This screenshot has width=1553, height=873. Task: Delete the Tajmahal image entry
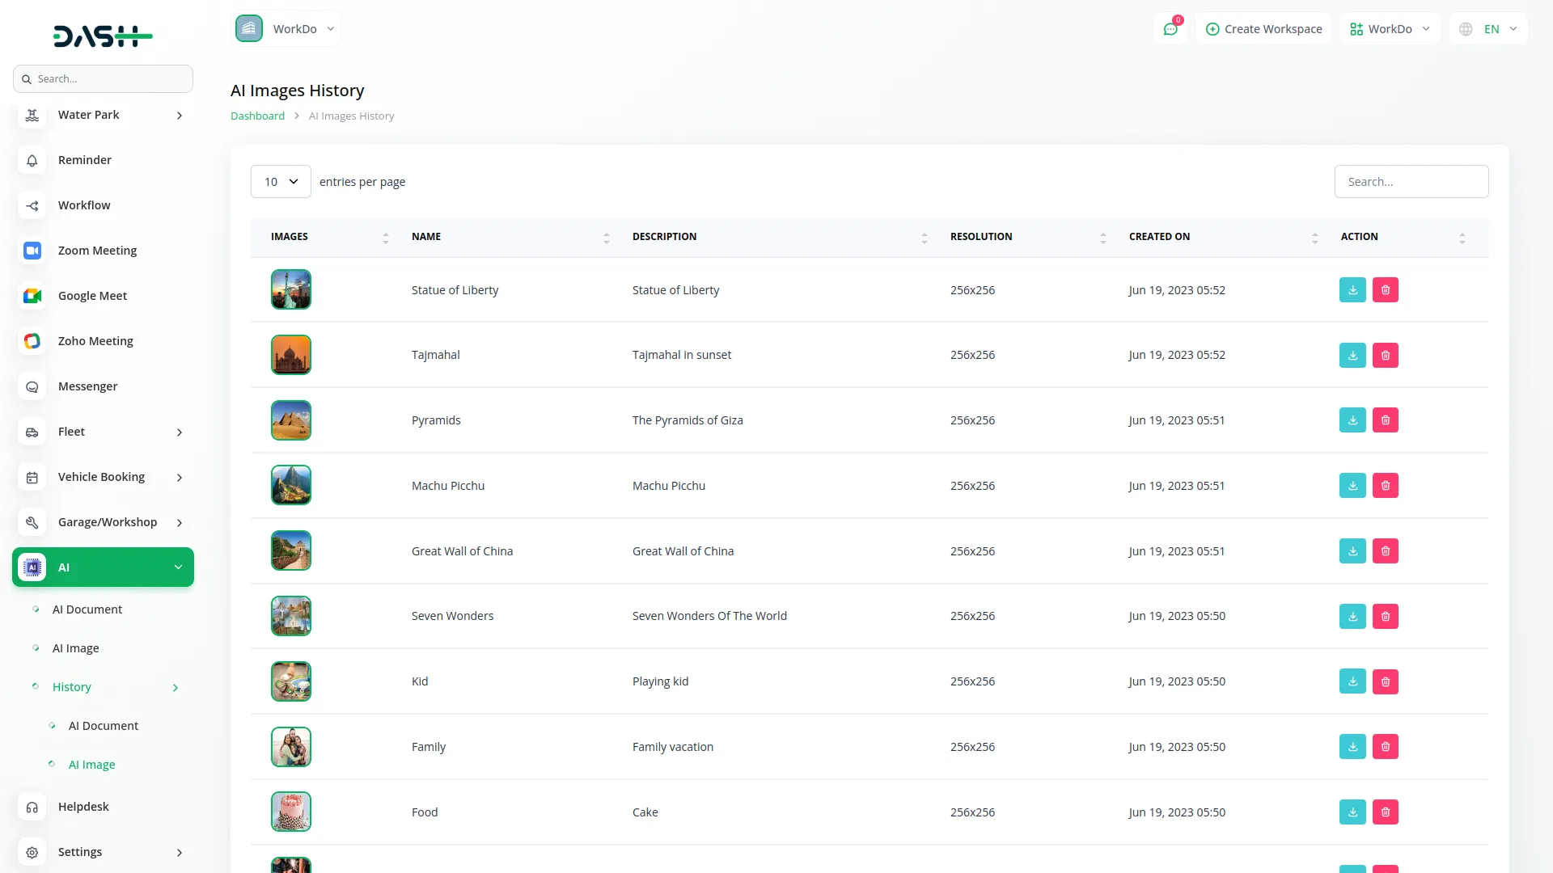coord(1385,356)
